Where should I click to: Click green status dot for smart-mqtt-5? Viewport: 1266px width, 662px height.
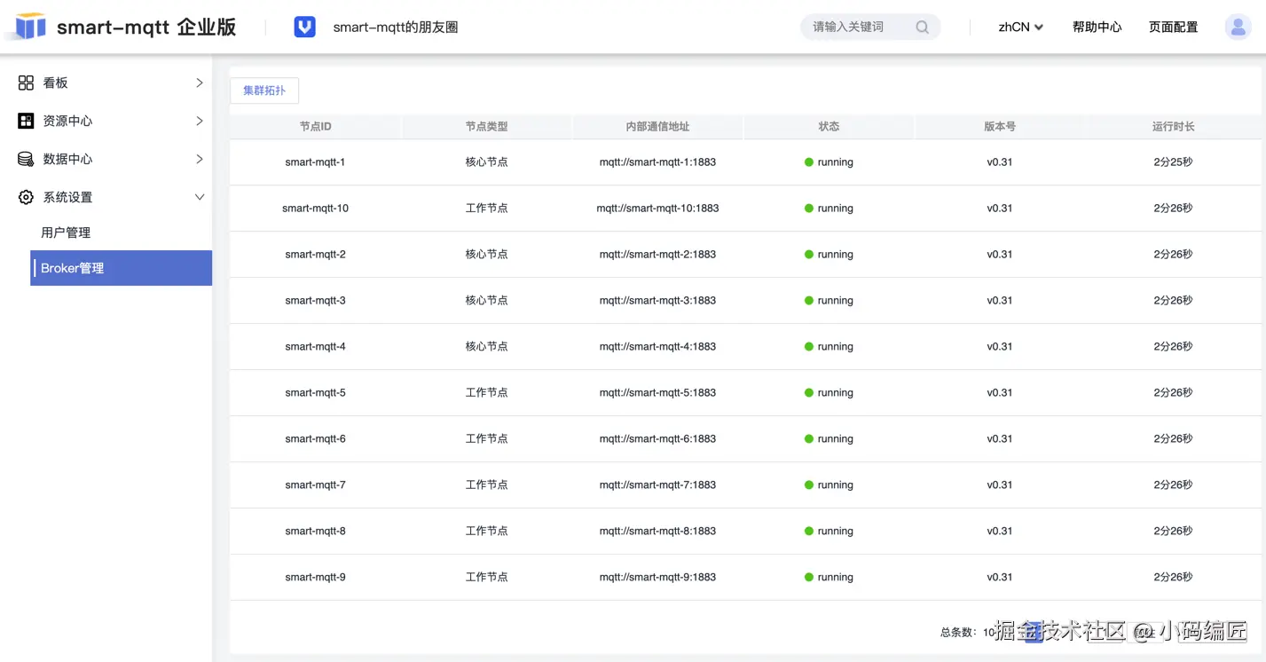(x=809, y=393)
